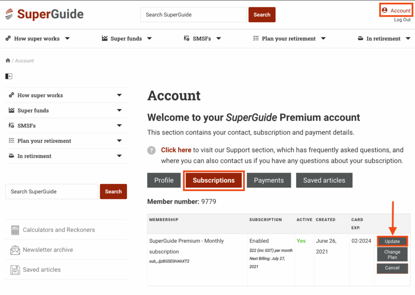Expand sidebar SMSFs arrow
This screenshot has width=415, height=295.
tap(119, 125)
